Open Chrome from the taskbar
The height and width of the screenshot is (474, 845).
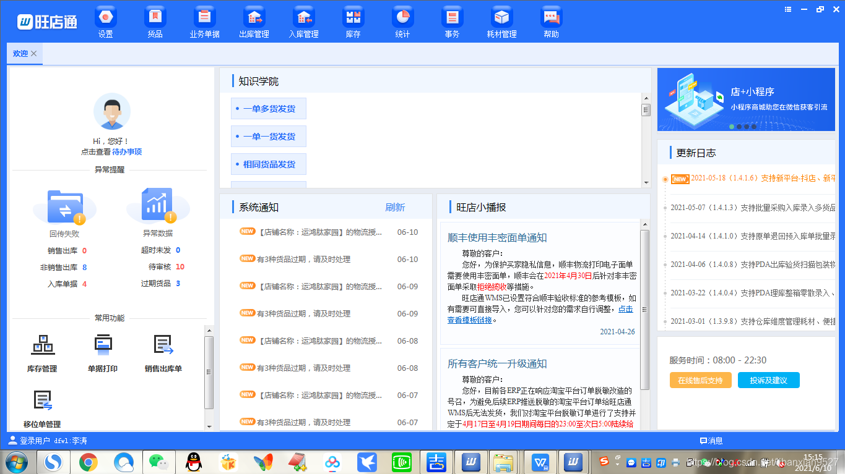[89, 462]
